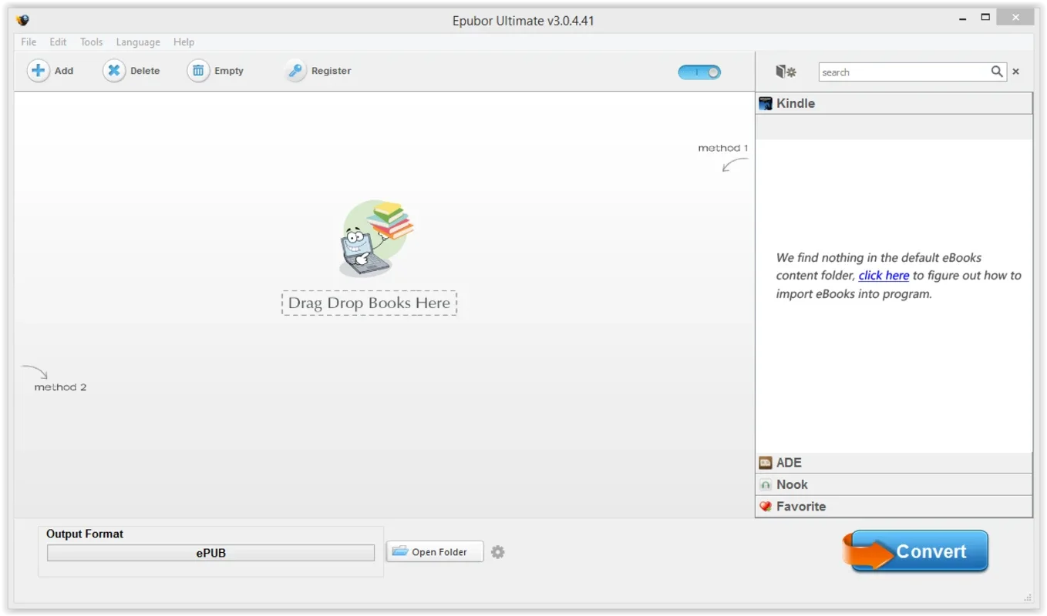Viewport: 1047px width, 616px height.
Task: Expand the Kindle library section
Action: [x=894, y=103]
